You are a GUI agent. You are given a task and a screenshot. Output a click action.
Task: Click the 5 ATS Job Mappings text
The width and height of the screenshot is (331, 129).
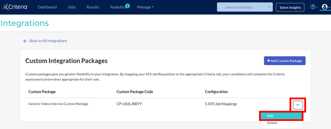[x=221, y=104]
